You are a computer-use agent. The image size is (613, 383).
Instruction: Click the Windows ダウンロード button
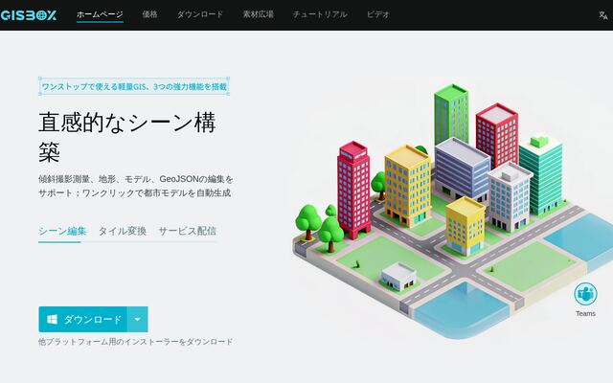point(83,319)
